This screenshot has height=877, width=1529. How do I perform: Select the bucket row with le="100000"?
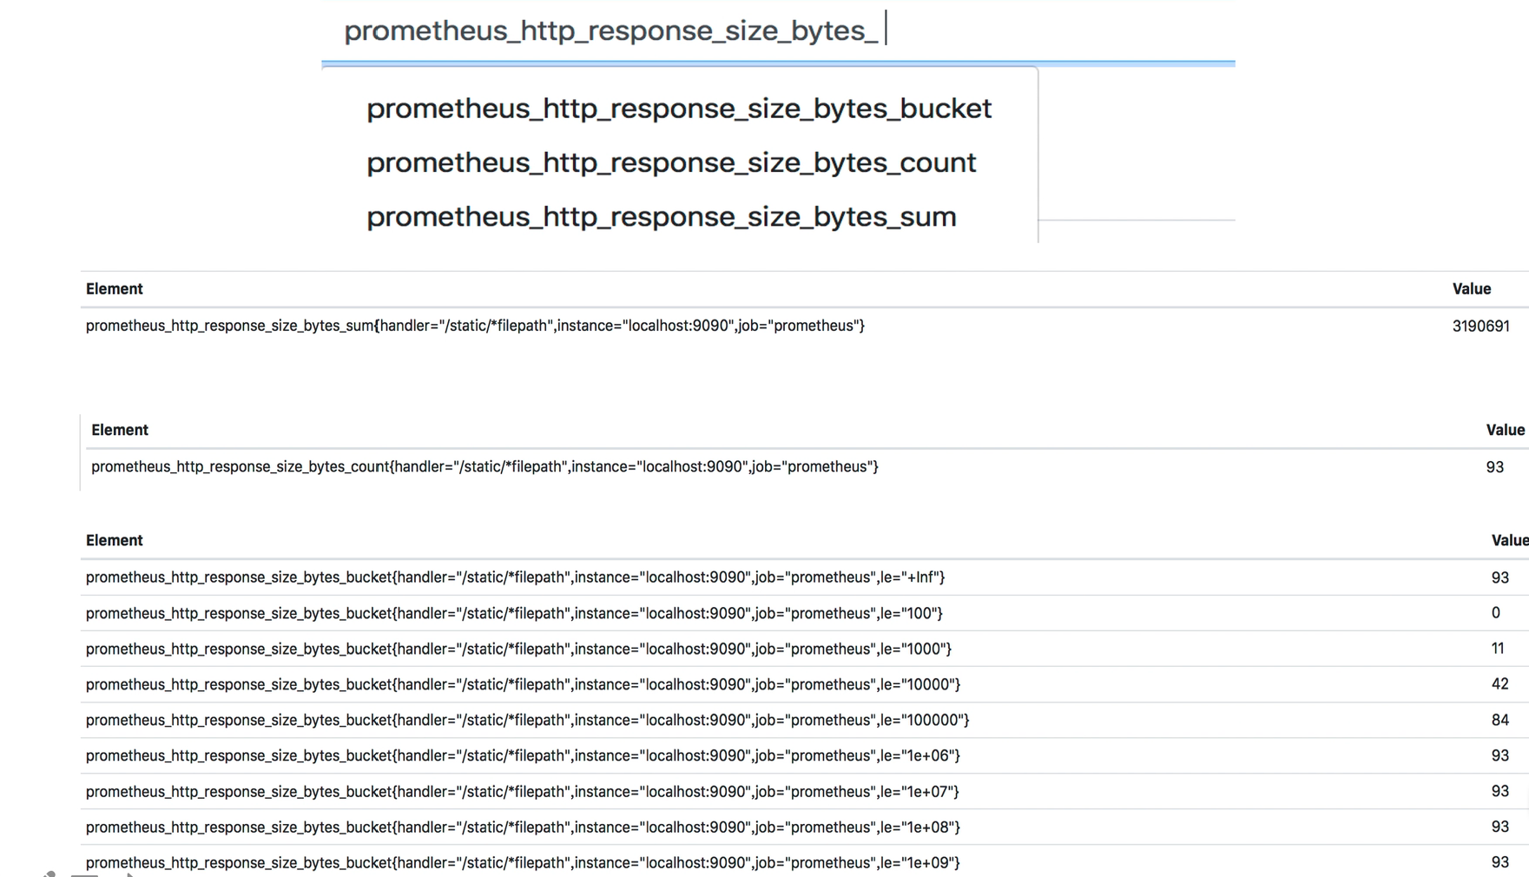(527, 720)
